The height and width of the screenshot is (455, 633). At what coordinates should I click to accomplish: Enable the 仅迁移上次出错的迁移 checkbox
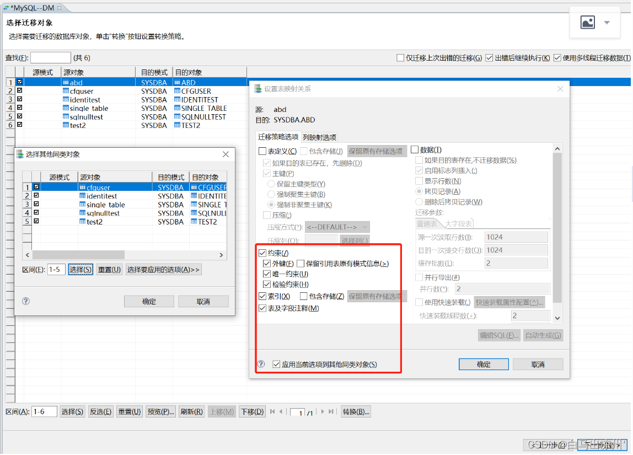400,57
